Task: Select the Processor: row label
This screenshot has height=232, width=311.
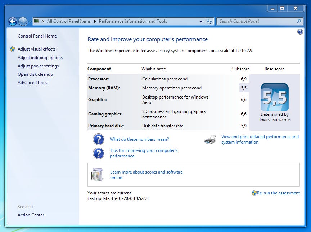Action: point(98,79)
